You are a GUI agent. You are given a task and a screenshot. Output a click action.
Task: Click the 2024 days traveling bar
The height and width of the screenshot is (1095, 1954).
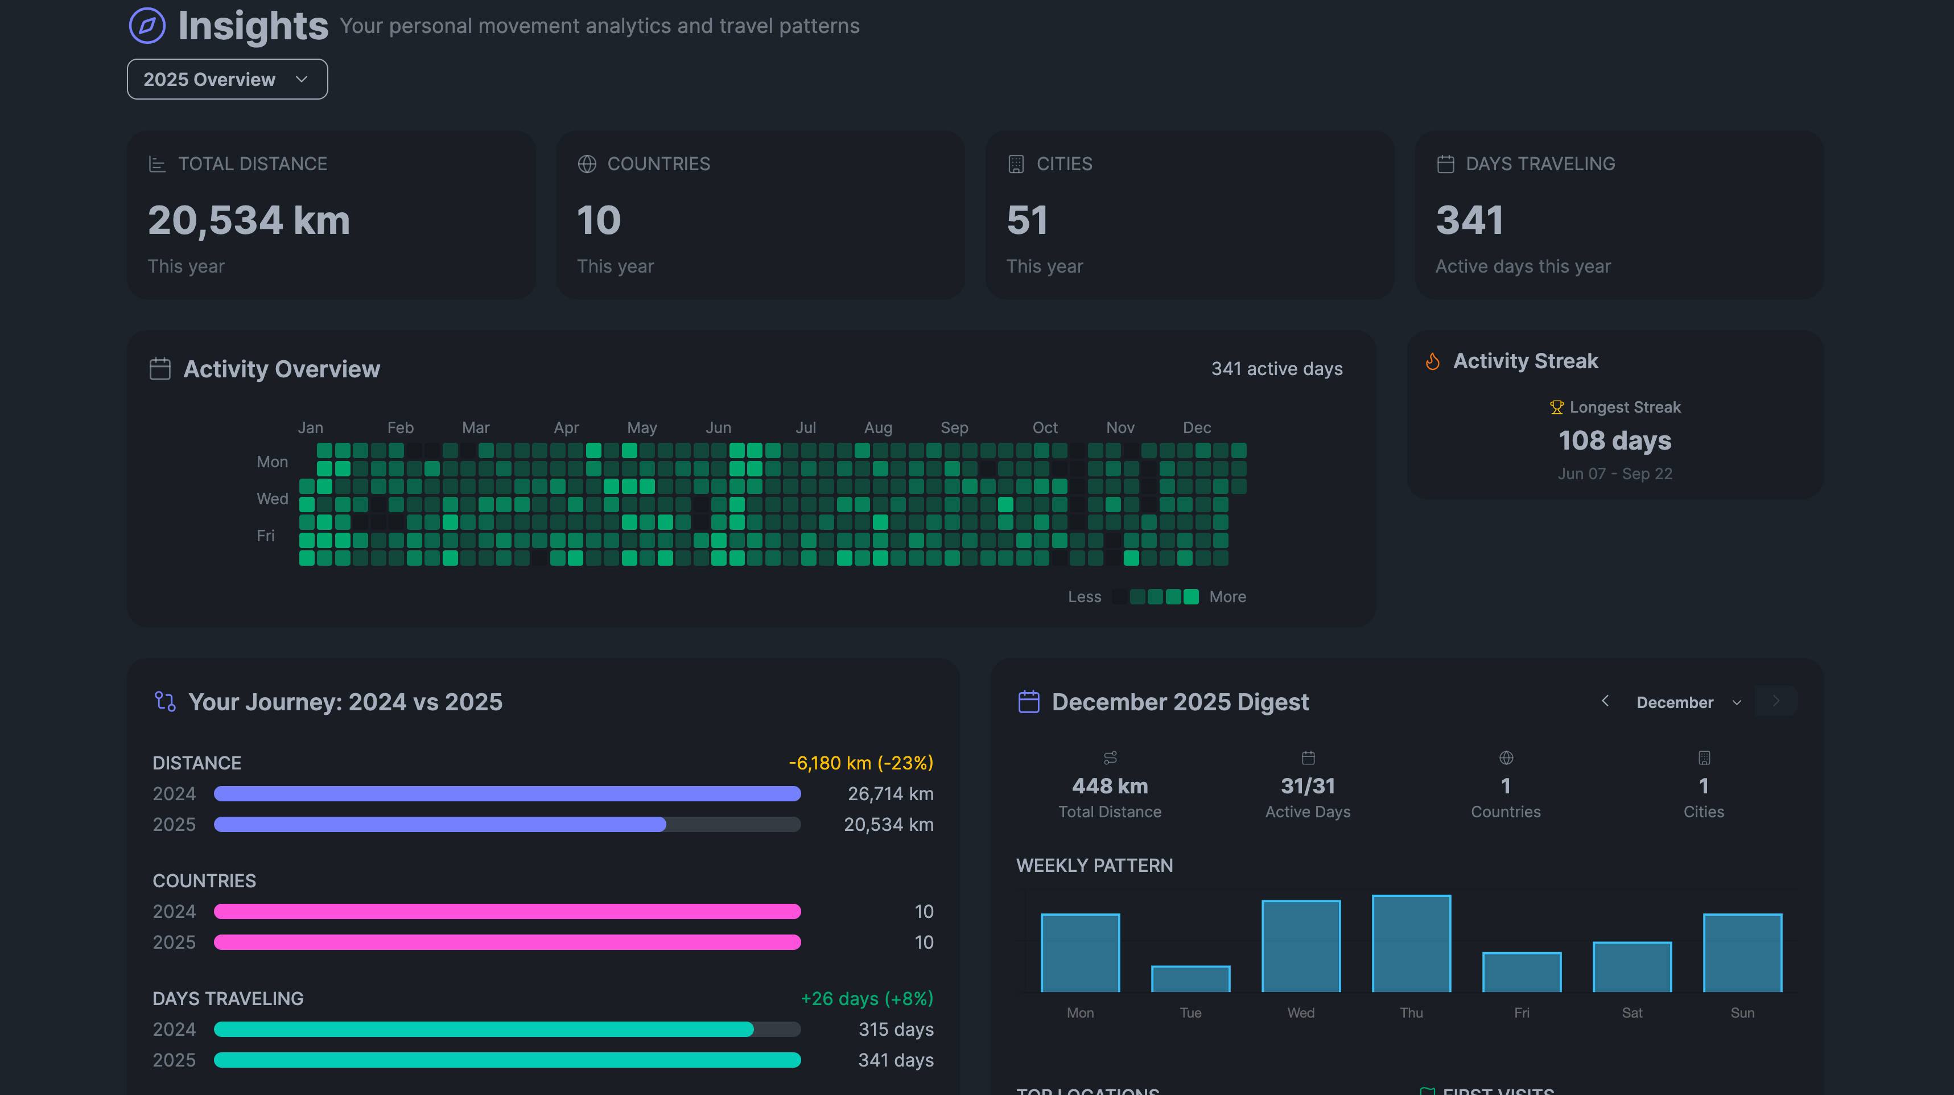tap(506, 1029)
